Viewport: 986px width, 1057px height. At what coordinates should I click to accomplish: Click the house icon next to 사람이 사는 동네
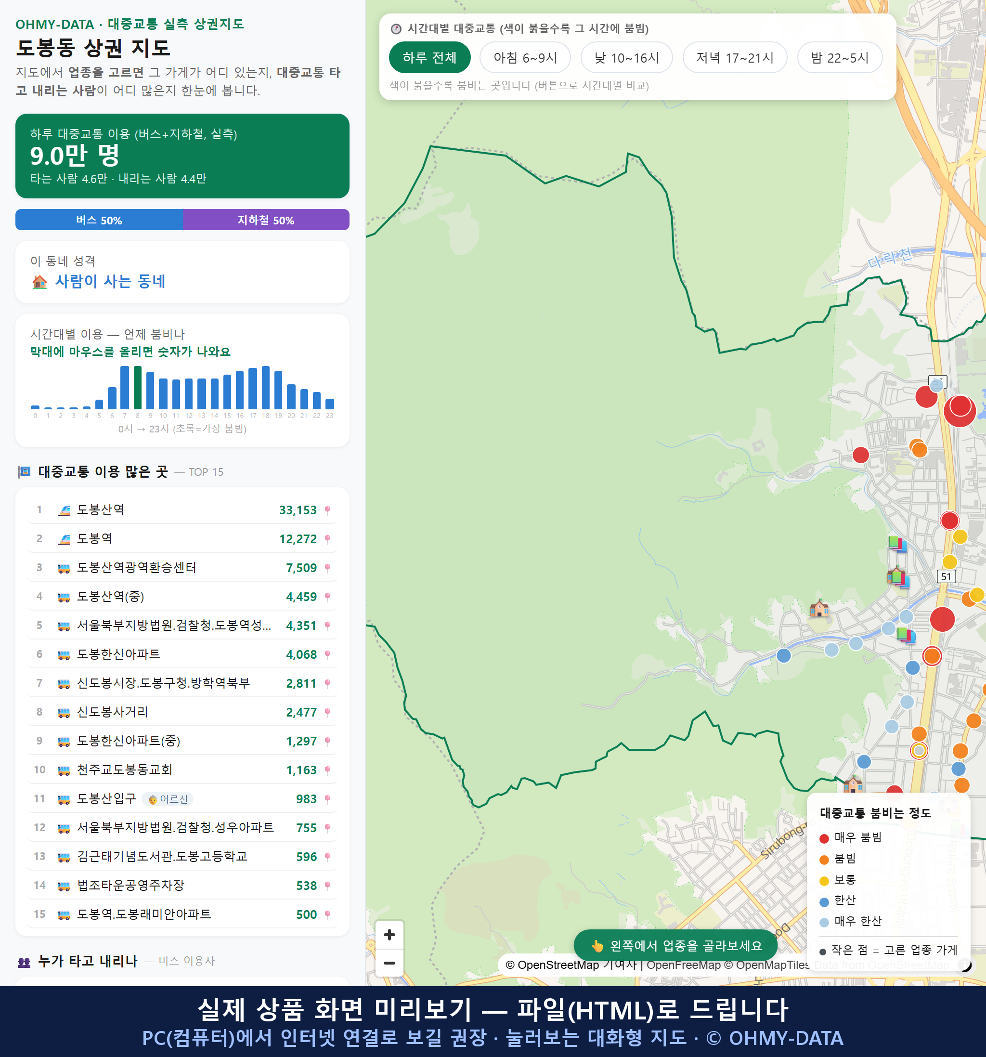pyautogui.click(x=40, y=281)
